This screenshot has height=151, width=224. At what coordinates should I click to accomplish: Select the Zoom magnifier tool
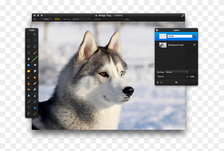click(x=29, y=114)
